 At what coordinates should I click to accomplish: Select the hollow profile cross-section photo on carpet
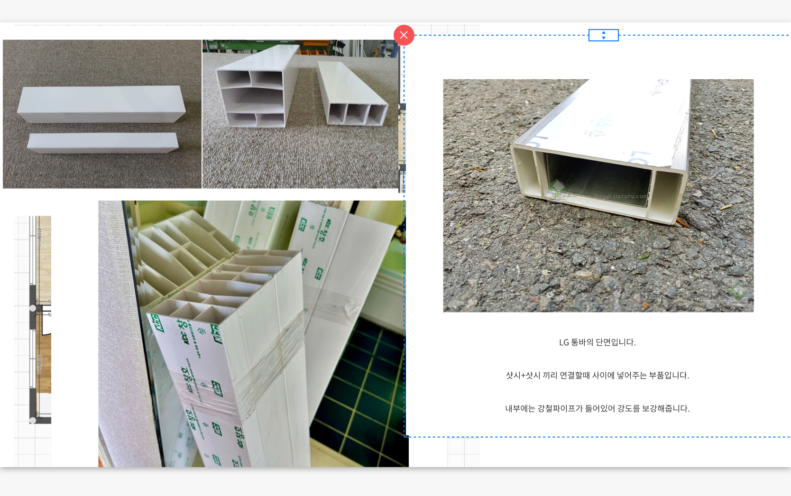300,114
